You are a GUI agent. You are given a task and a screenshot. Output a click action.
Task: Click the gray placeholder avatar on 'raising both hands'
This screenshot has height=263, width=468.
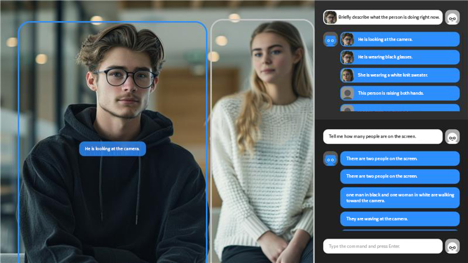348,93
